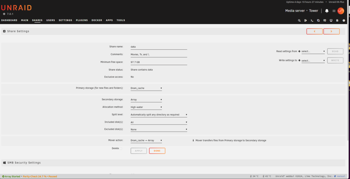Open the Users menu
The height and width of the screenshot is (179, 350).
click(x=50, y=20)
